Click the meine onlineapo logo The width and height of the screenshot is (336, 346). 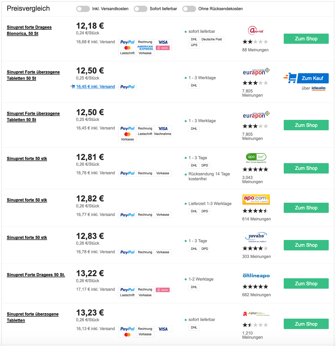(256, 275)
